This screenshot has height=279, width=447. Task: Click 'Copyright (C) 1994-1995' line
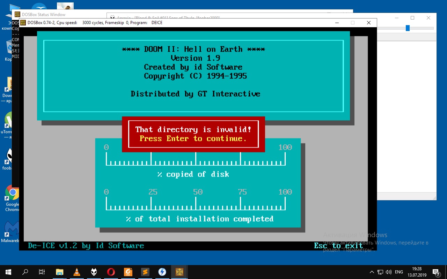coord(195,76)
